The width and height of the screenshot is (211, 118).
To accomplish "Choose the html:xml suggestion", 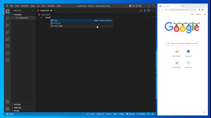I will [81, 26].
